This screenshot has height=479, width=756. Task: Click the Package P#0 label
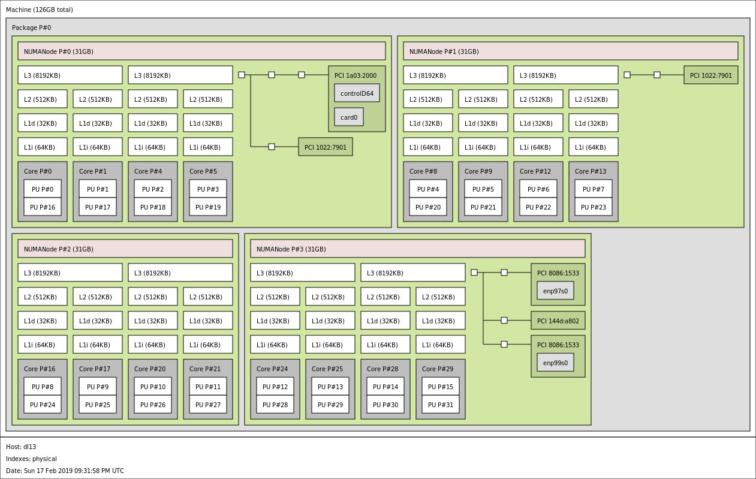tap(31, 28)
